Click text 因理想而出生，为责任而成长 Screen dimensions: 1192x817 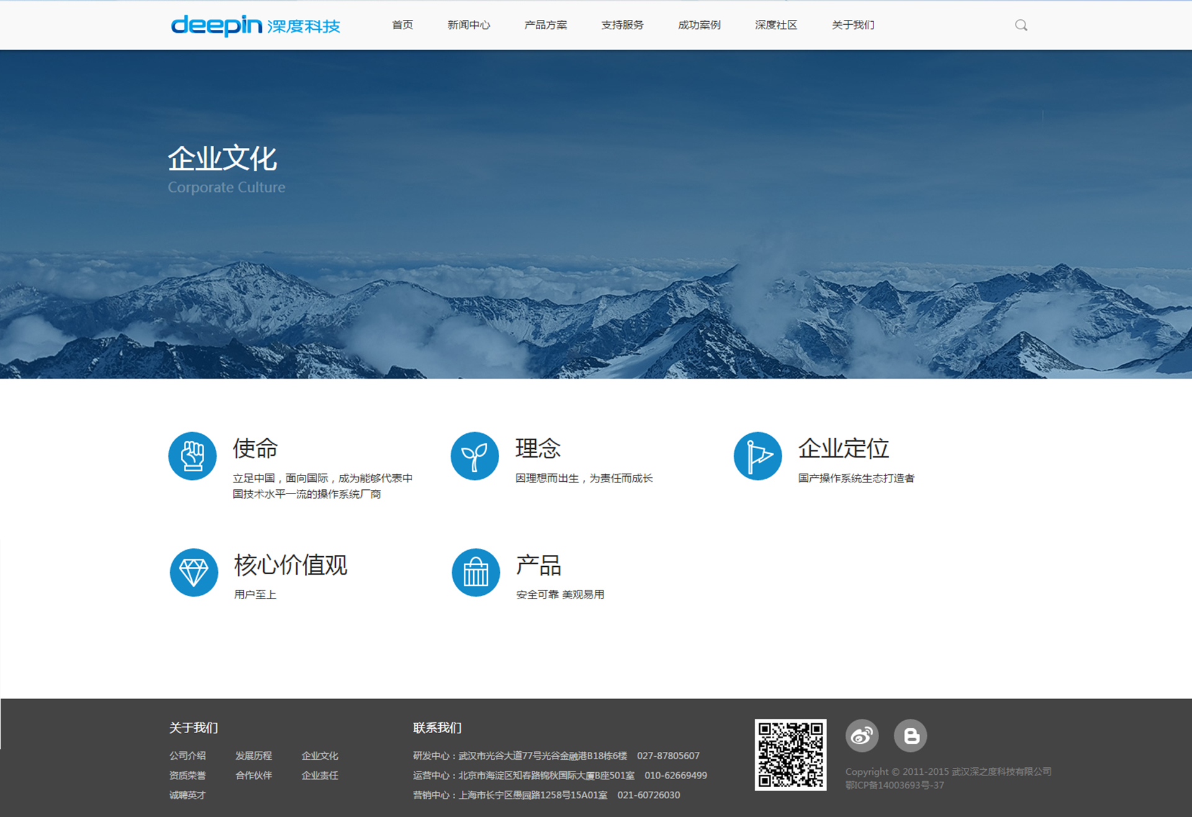tap(584, 478)
